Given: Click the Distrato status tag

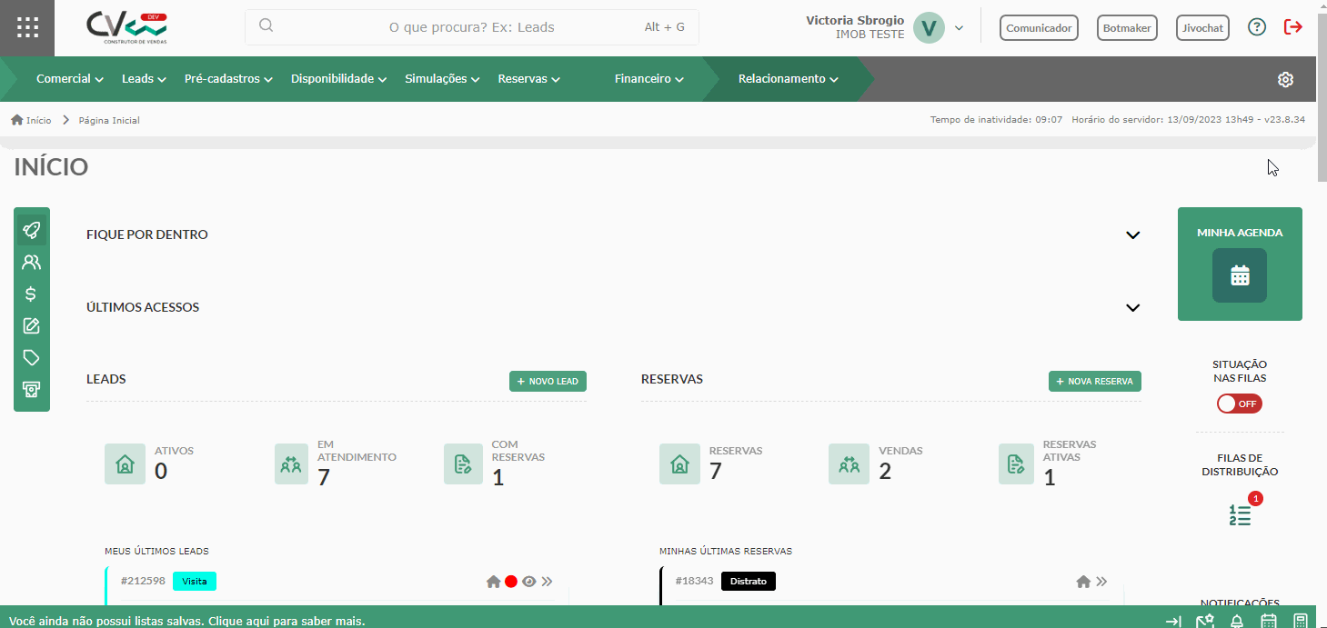Looking at the screenshot, I should pyautogui.click(x=749, y=581).
